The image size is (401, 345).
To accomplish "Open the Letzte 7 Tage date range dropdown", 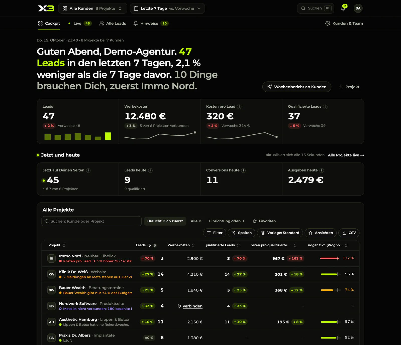I will pos(167,8).
